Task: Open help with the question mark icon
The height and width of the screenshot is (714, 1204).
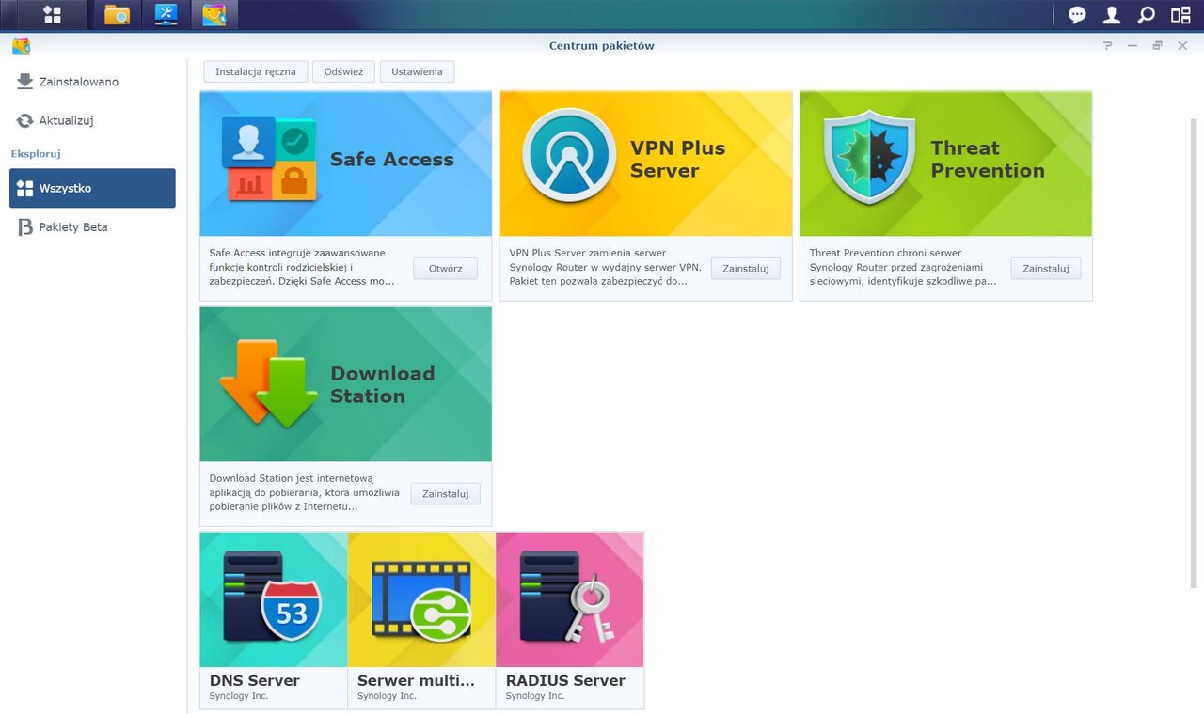Action: 1107,45
